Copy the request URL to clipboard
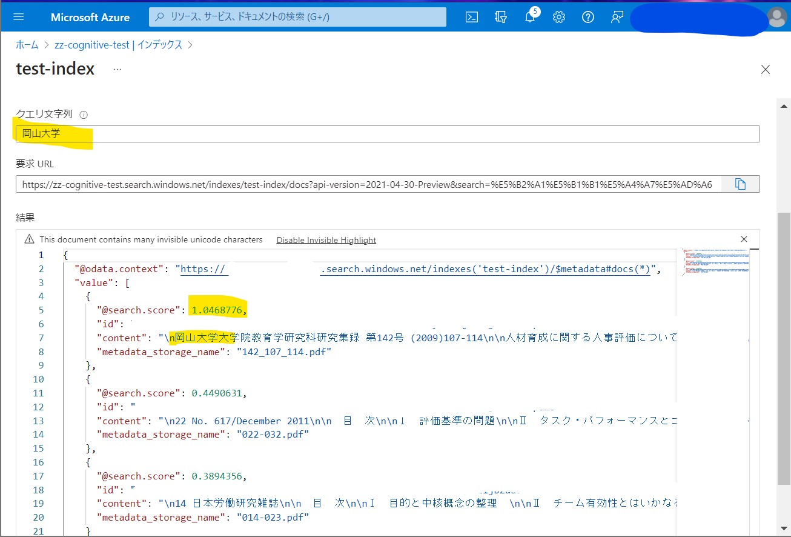Viewport: 791px width, 537px height. (740, 184)
